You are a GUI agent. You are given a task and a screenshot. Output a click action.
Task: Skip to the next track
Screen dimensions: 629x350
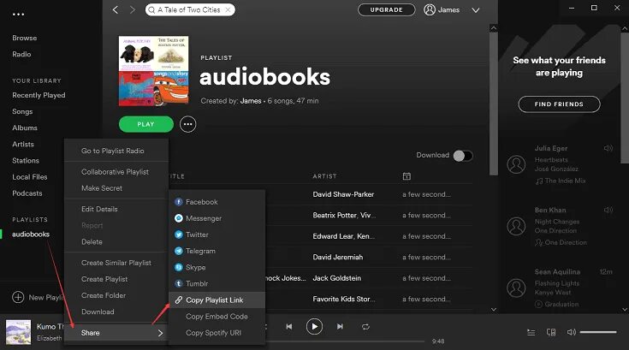click(x=340, y=327)
